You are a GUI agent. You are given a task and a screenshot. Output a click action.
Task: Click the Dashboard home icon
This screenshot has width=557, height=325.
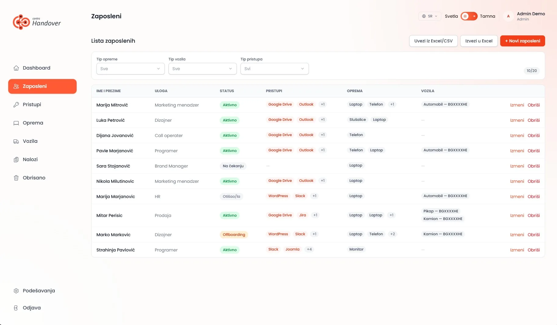tap(16, 68)
